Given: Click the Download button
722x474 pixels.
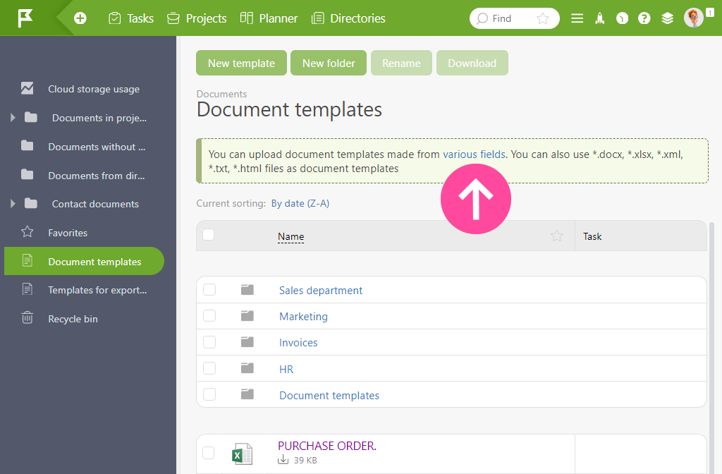Looking at the screenshot, I should pos(472,63).
